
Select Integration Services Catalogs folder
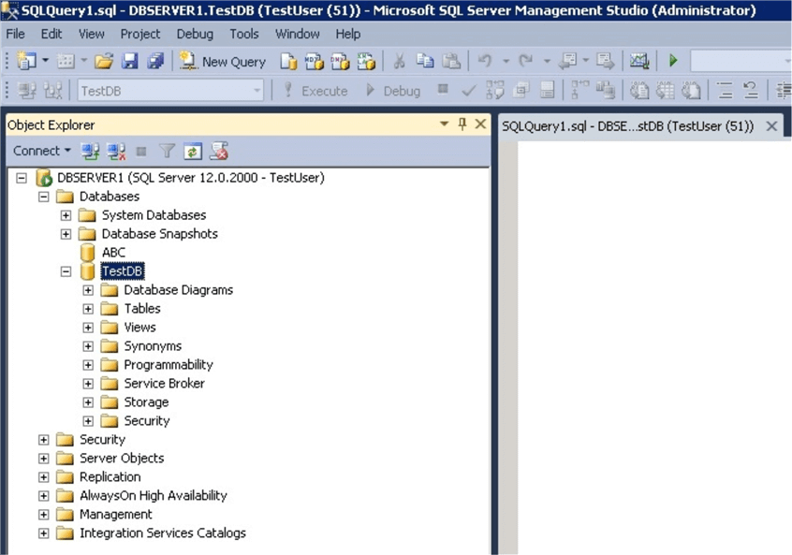(163, 533)
